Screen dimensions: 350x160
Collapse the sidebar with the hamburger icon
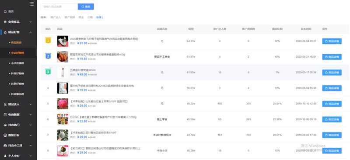coord(31,4)
